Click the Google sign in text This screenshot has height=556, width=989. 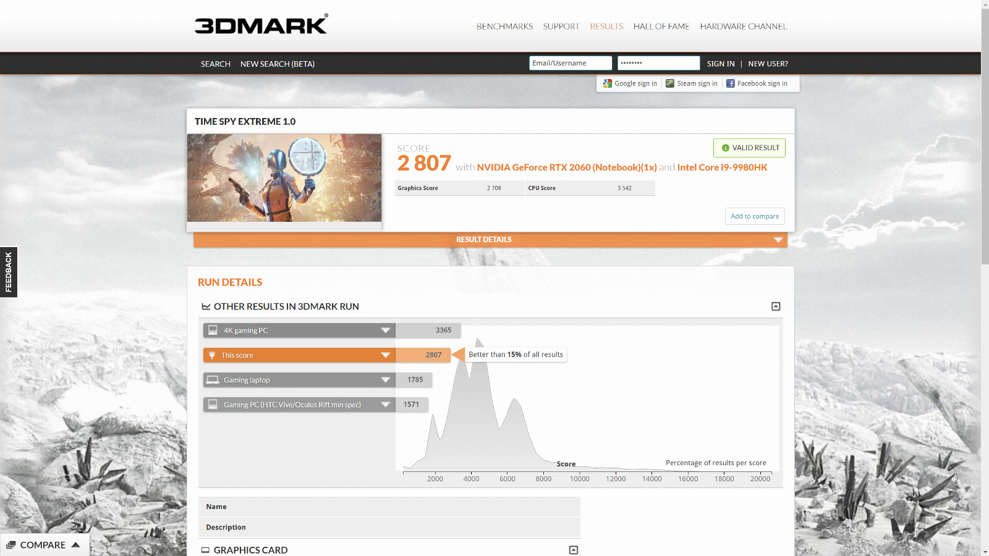[x=635, y=83]
